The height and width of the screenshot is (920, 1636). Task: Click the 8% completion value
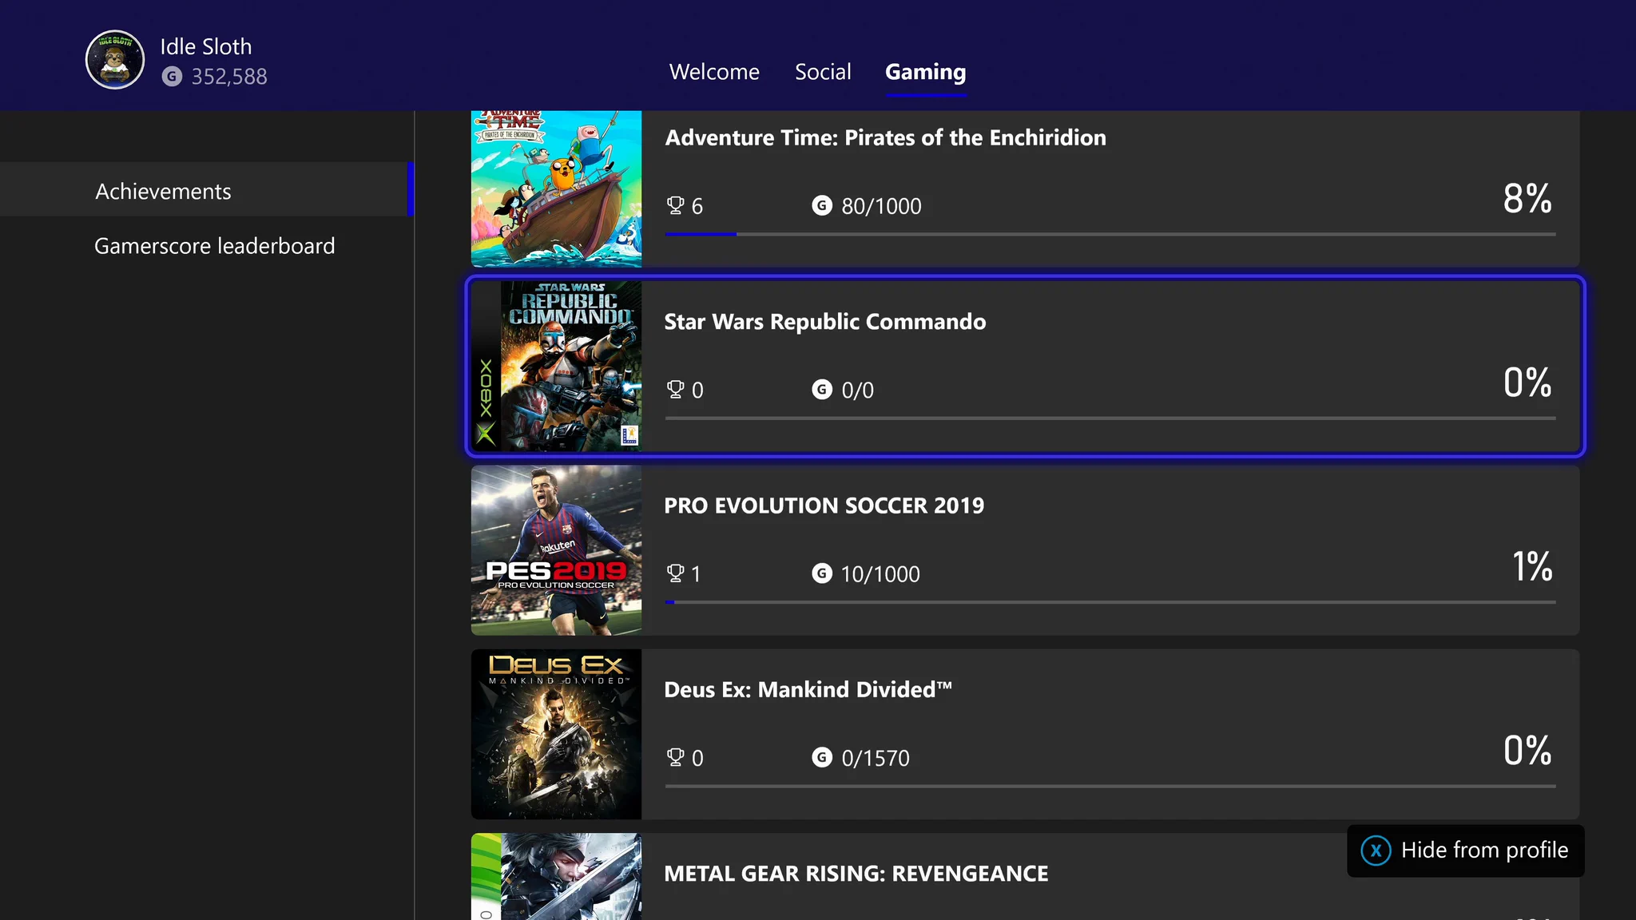[1527, 198]
